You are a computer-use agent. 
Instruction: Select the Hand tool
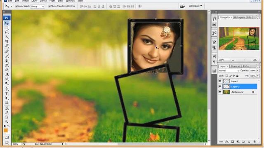tap(7, 117)
